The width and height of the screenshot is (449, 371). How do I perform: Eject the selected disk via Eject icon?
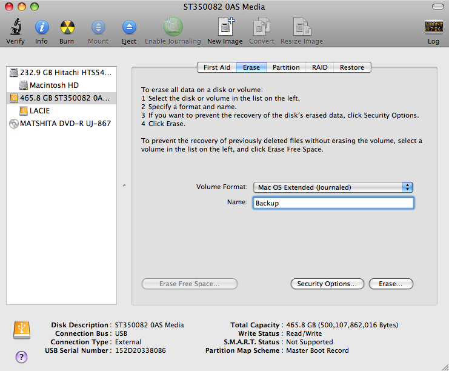tap(129, 27)
